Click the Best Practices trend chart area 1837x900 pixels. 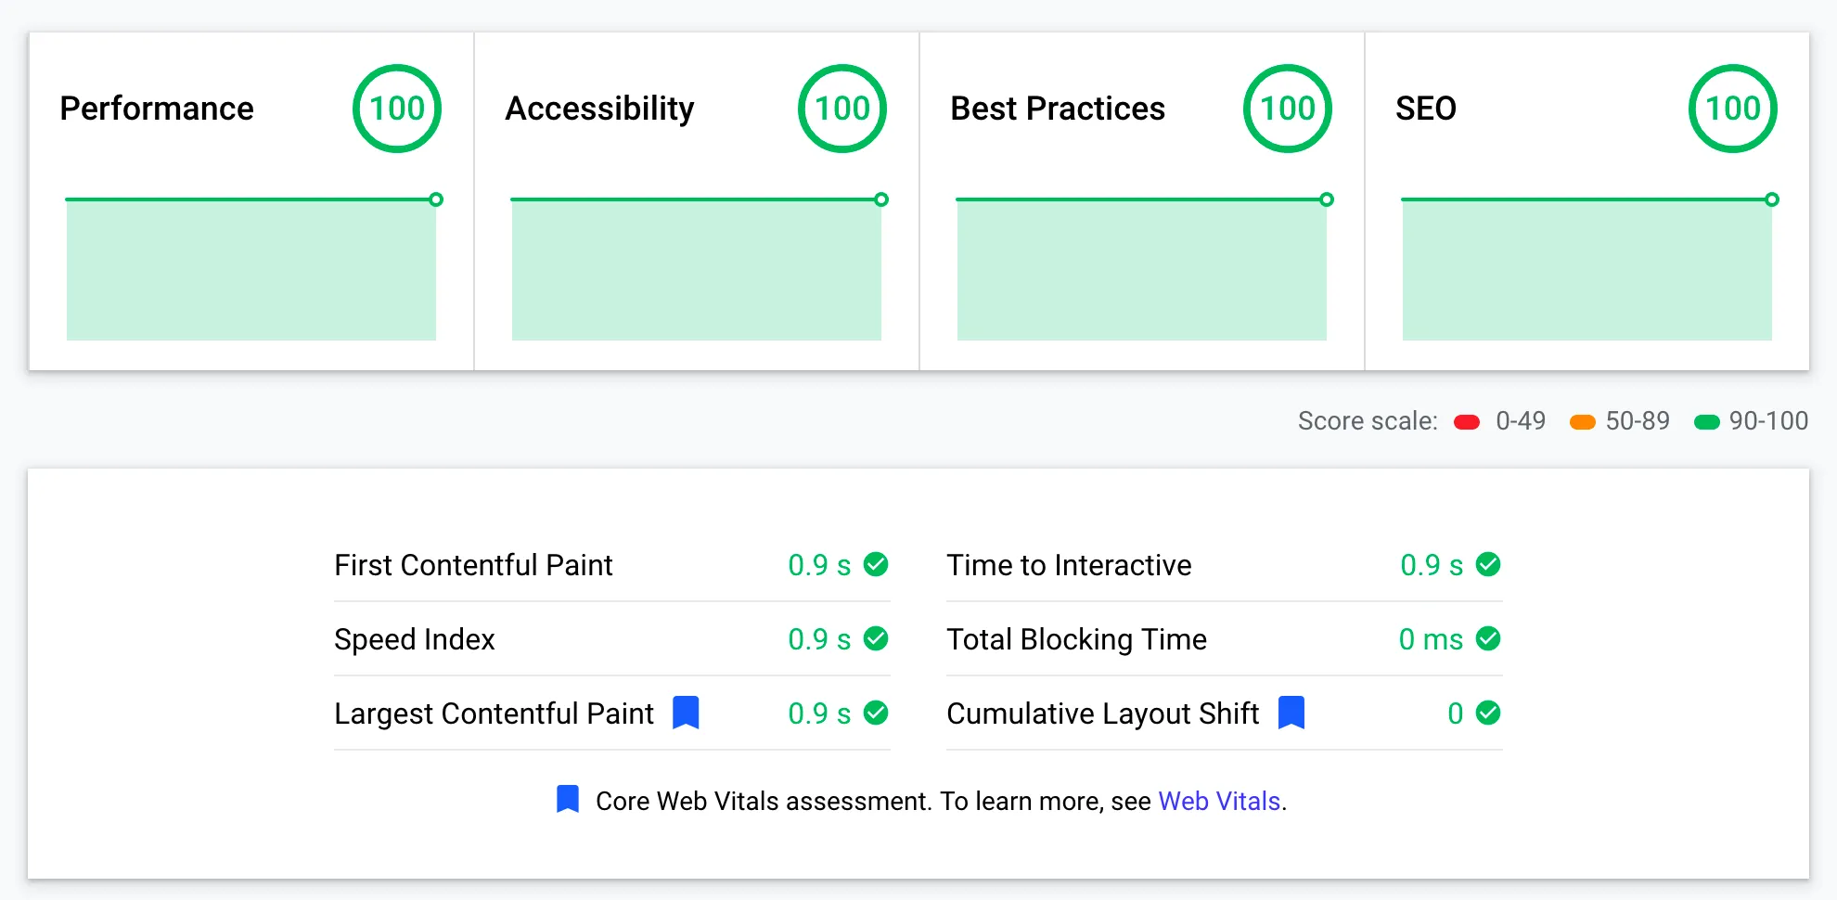pos(1141,270)
